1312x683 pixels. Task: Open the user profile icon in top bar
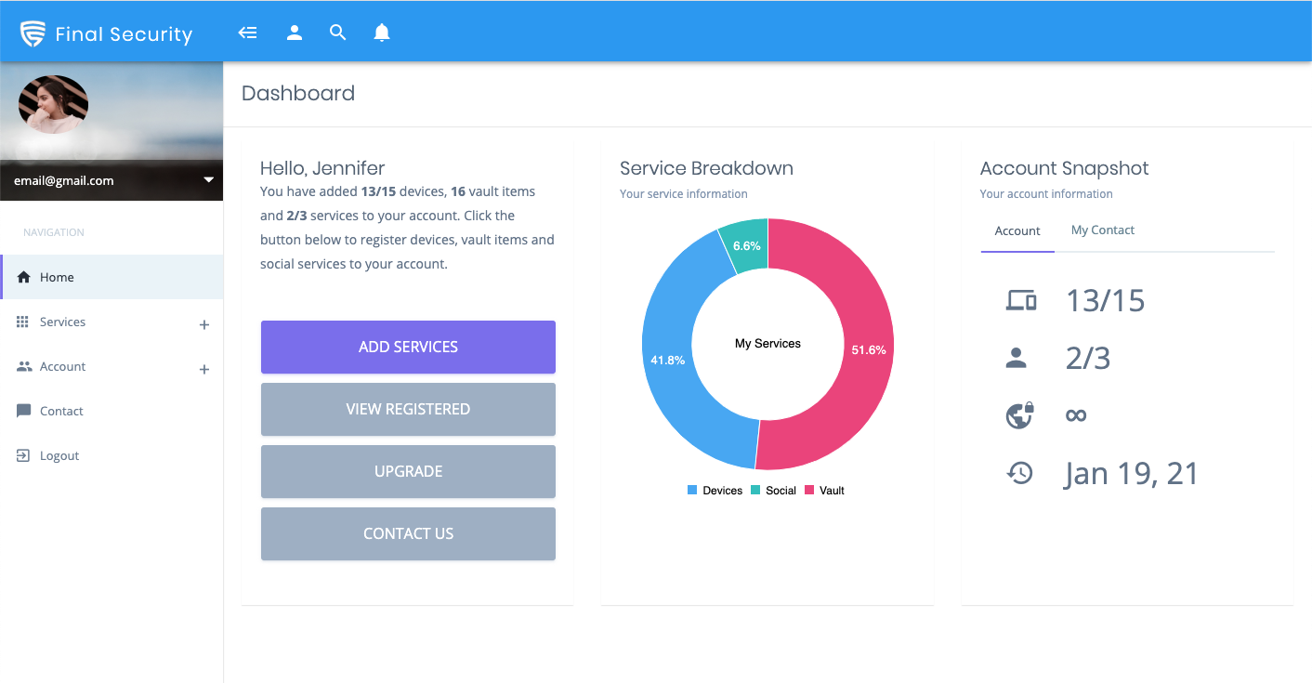[295, 33]
